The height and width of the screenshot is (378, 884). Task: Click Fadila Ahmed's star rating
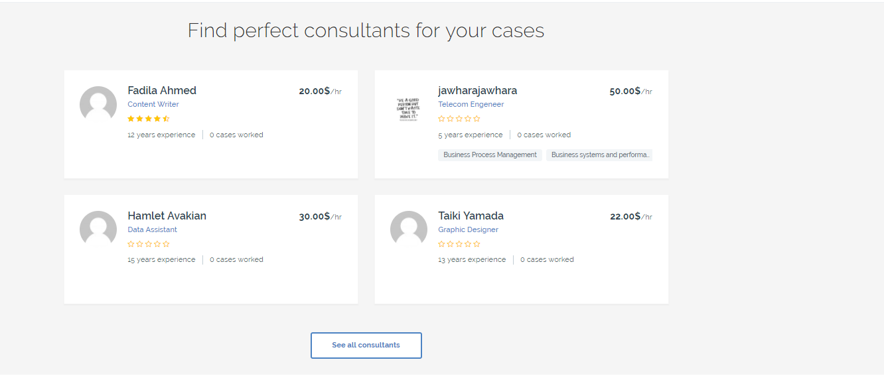(x=149, y=119)
